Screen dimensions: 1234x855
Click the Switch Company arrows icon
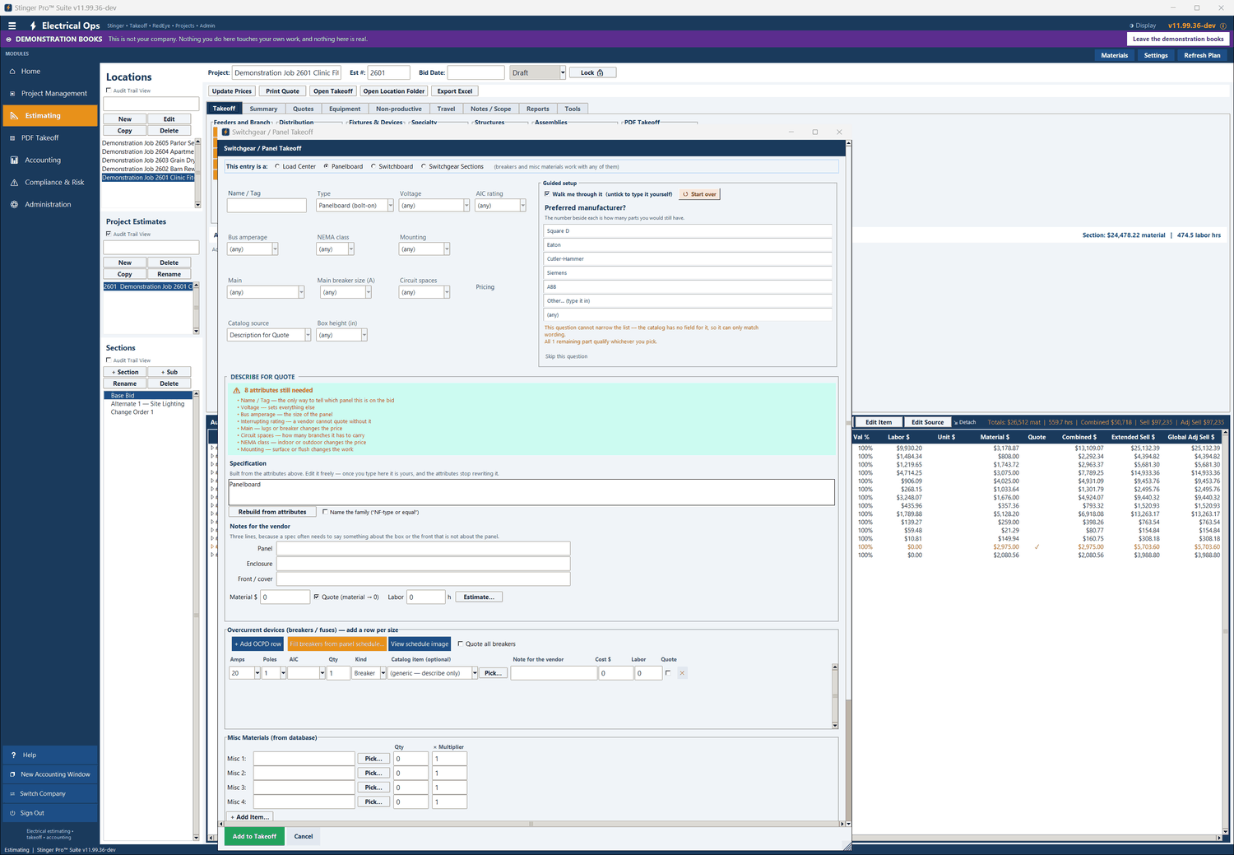coord(12,794)
